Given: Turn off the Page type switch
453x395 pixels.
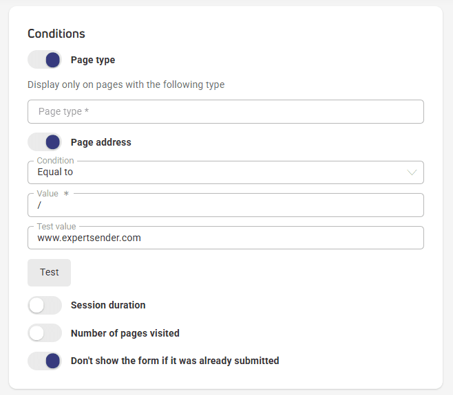Looking at the screenshot, I should 45,60.
